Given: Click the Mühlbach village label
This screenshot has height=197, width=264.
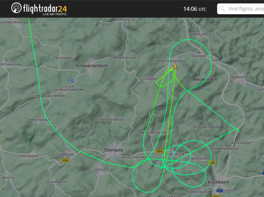Looking at the screenshot, I should point(202,34).
